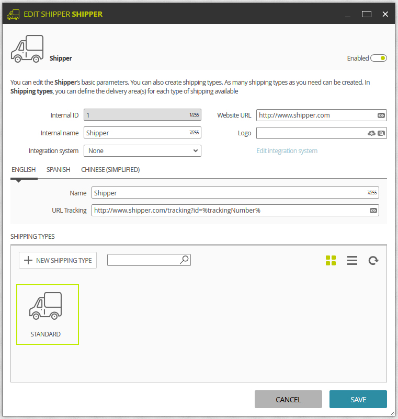The width and height of the screenshot is (398, 419).
Task: Click the plus icon for new shipping type
Action: click(x=28, y=260)
